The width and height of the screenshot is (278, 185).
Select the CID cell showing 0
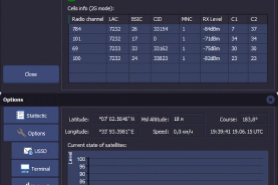click(x=165, y=39)
